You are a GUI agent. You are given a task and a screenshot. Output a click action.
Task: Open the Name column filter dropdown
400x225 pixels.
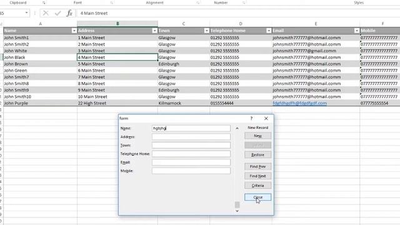(74, 31)
